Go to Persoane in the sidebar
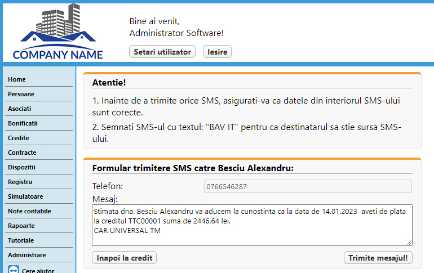This screenshot has width=434, height=273. pyautogui.click(x=39, y=94)
